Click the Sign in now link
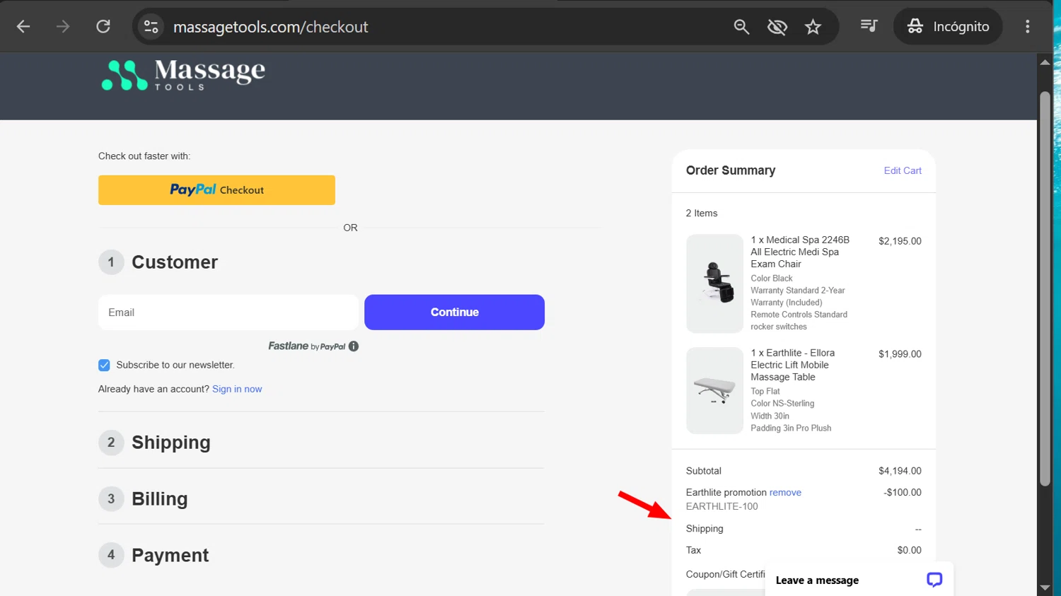The width and height of the screenshot is (1061, 596). click(x=237, y=389)
